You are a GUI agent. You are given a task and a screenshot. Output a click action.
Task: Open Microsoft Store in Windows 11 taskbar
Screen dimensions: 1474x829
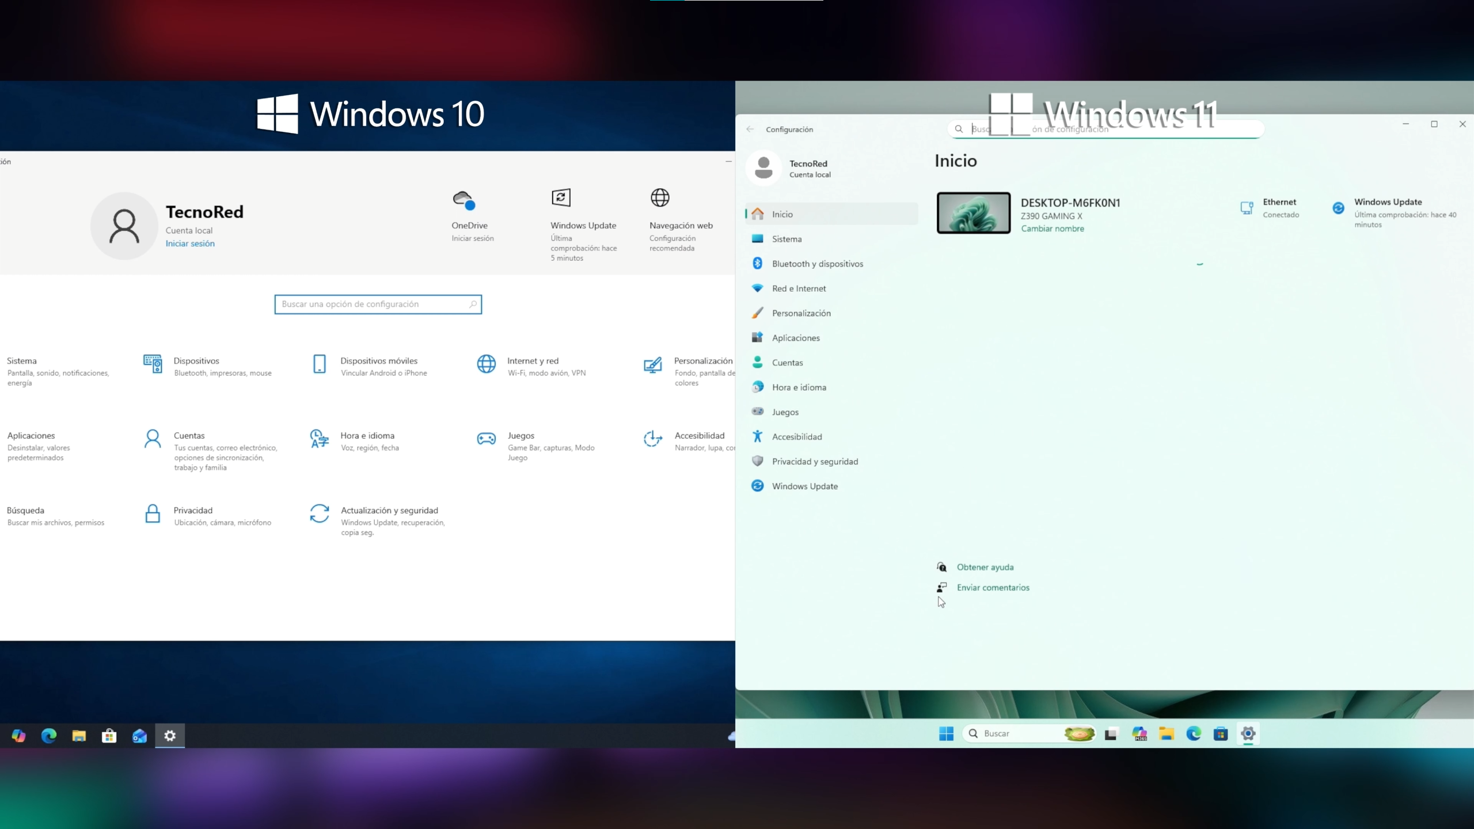[1221, 733]
